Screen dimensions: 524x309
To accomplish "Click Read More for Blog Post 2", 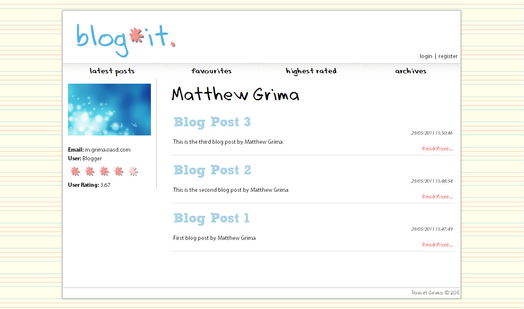I will coord(437,197).
